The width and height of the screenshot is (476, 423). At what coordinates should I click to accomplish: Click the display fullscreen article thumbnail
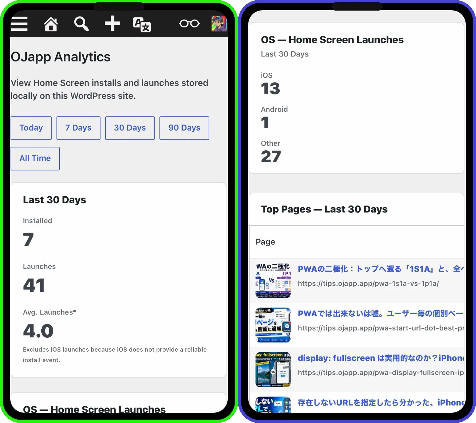tap(273, 370)
